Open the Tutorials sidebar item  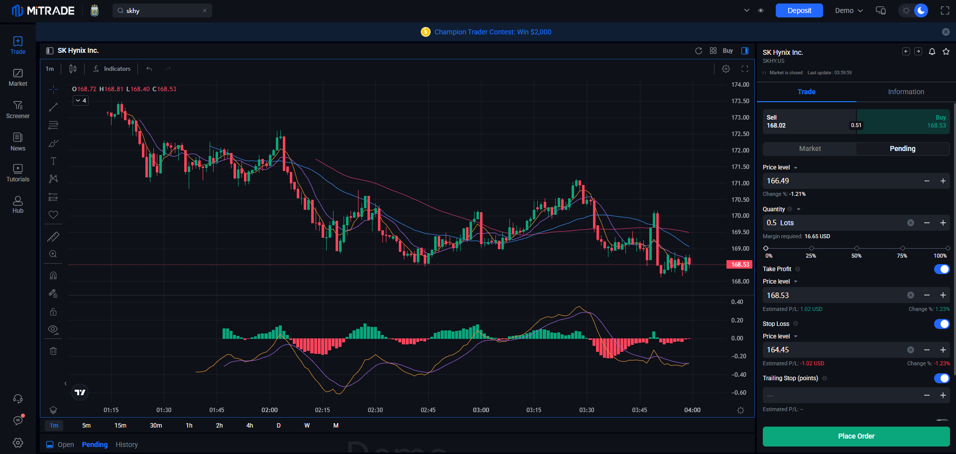(x=18, y=173)
